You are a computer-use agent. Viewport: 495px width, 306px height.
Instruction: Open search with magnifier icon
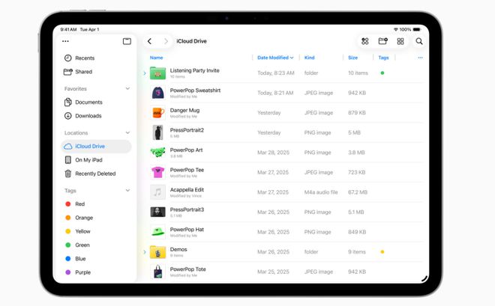[x=419, y=41]
